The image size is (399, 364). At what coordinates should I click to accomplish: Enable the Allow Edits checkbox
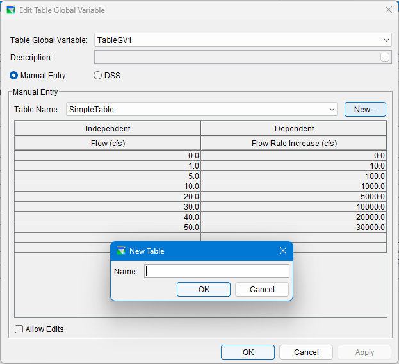click(19, 329)
